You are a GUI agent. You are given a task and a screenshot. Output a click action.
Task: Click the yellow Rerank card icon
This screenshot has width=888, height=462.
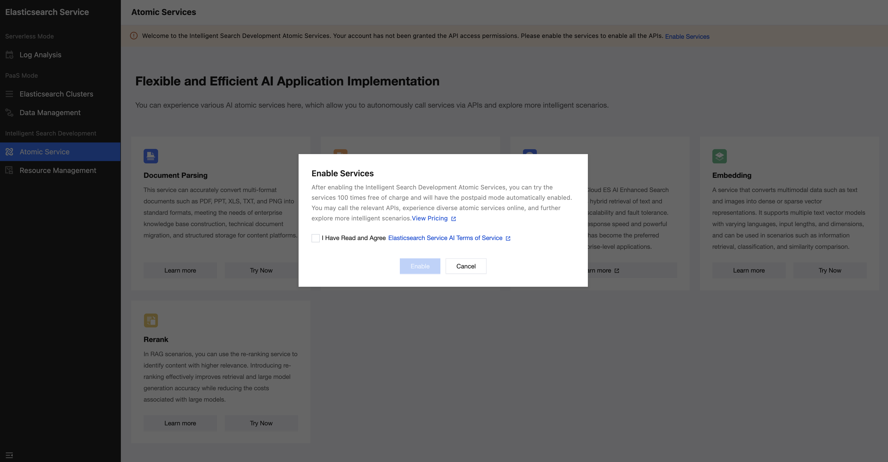coord(151,320)
